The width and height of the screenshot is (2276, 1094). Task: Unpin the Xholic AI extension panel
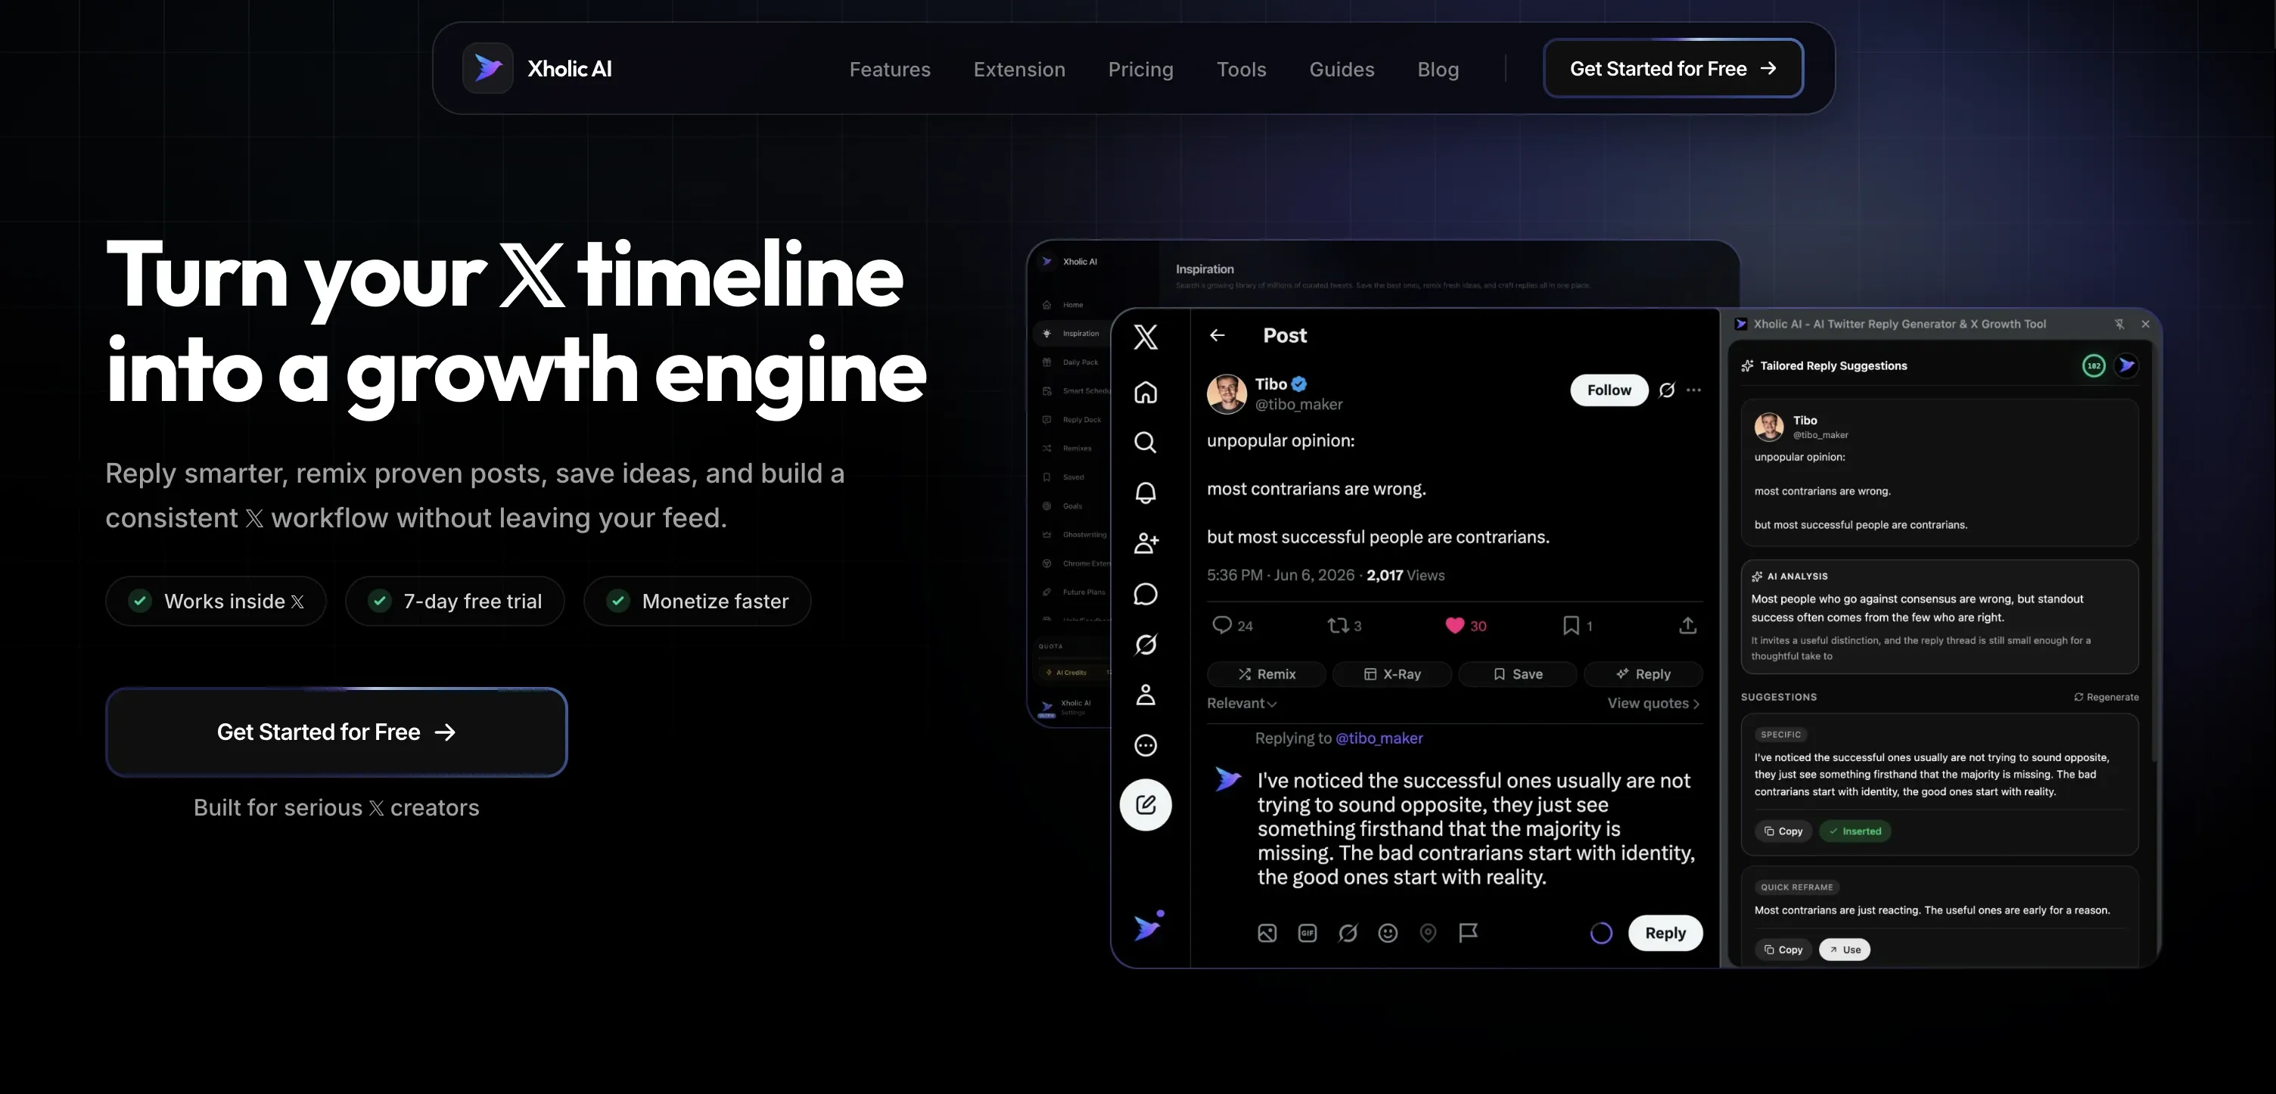2119,325
